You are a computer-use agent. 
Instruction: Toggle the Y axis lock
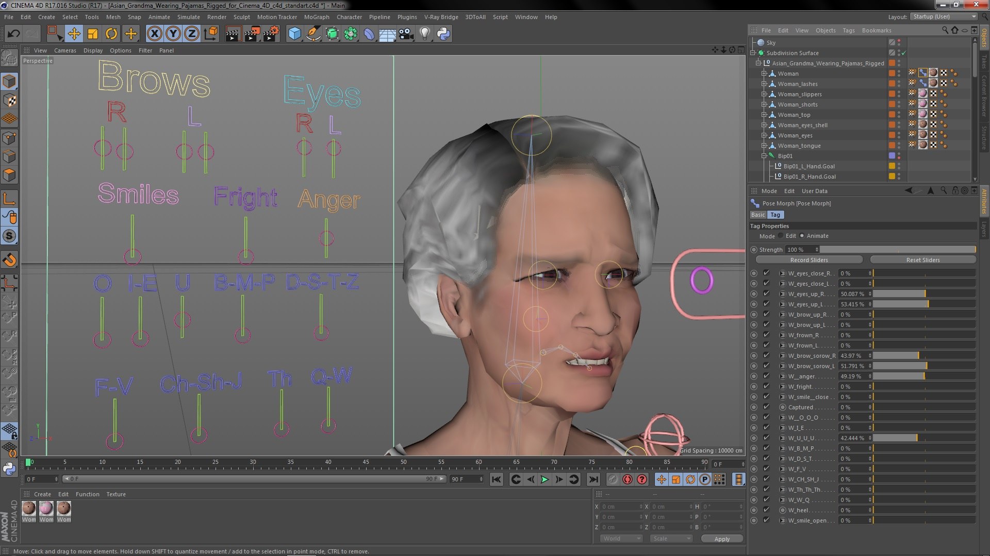pos(173,34)
